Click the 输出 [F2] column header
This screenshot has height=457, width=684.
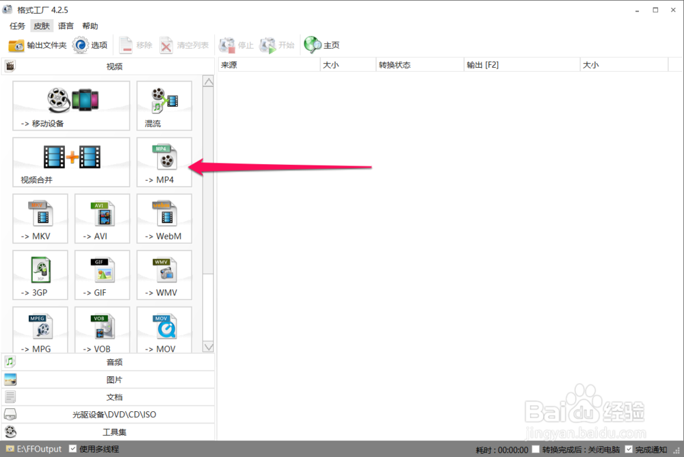(x=522, y=65)
